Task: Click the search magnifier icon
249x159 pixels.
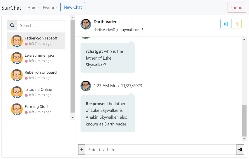Action: [12, 25]
